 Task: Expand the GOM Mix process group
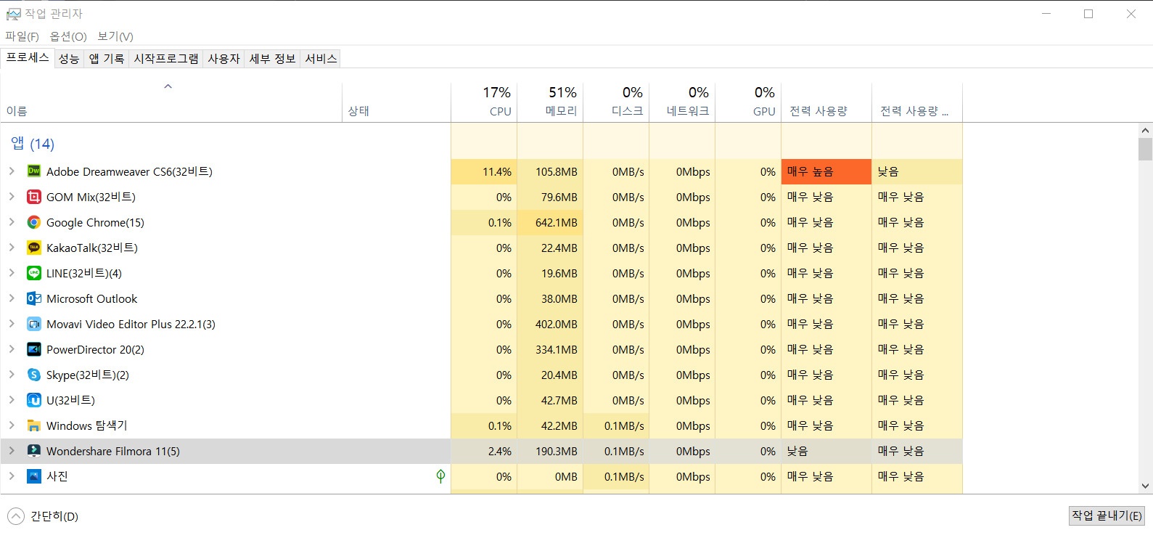coord(12,197)
